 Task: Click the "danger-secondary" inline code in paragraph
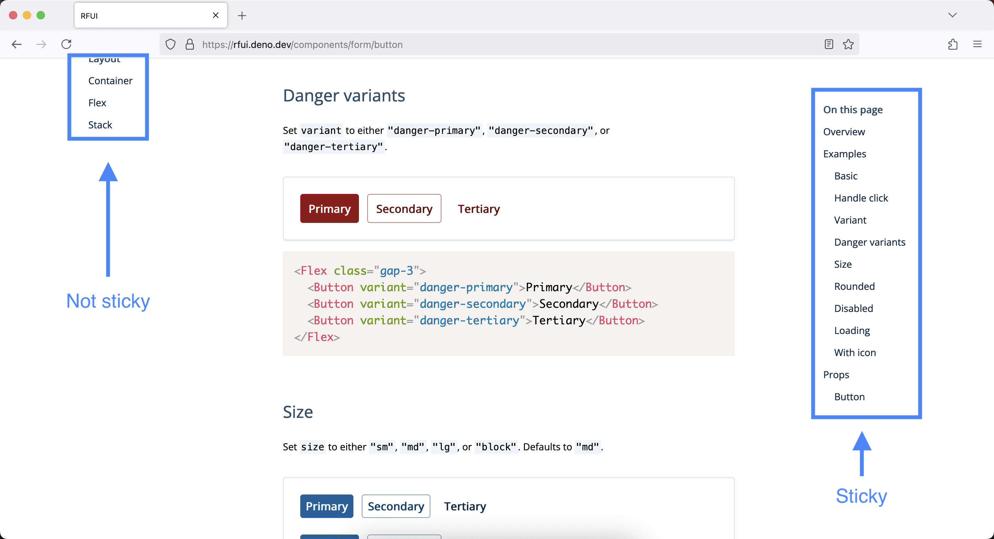(540, 130)
